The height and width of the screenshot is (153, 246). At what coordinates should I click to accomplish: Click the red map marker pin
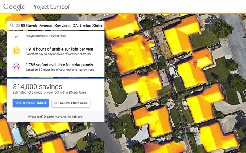click(195, 64)
